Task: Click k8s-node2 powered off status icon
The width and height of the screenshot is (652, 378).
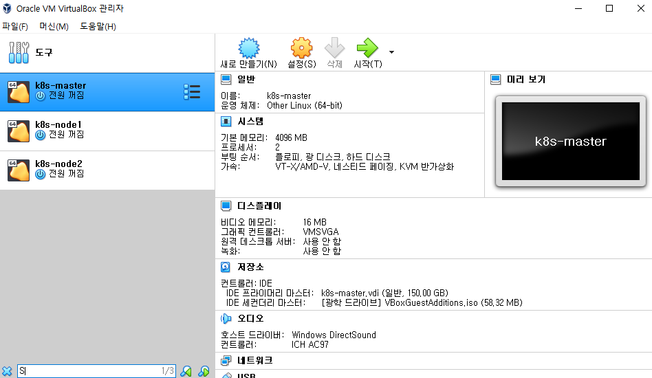Action: (x=41, y=174)
